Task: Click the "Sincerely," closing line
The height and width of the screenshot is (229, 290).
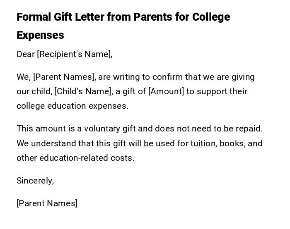Action: (35, 181)
